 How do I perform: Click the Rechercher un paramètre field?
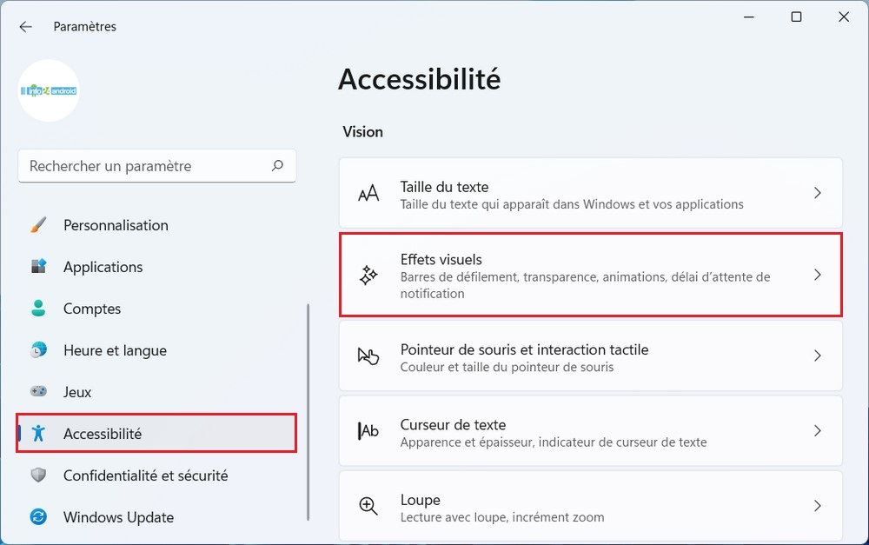pos(143,165)
